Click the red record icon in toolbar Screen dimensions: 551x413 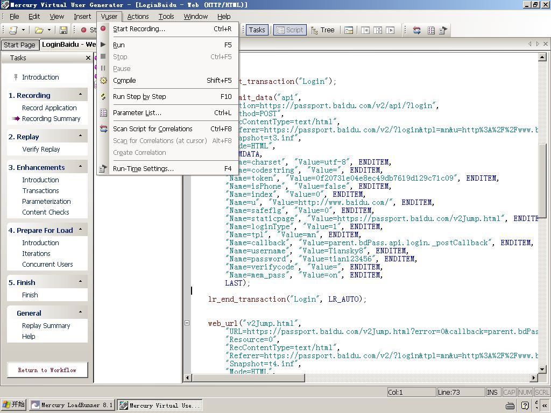[83, 30]
